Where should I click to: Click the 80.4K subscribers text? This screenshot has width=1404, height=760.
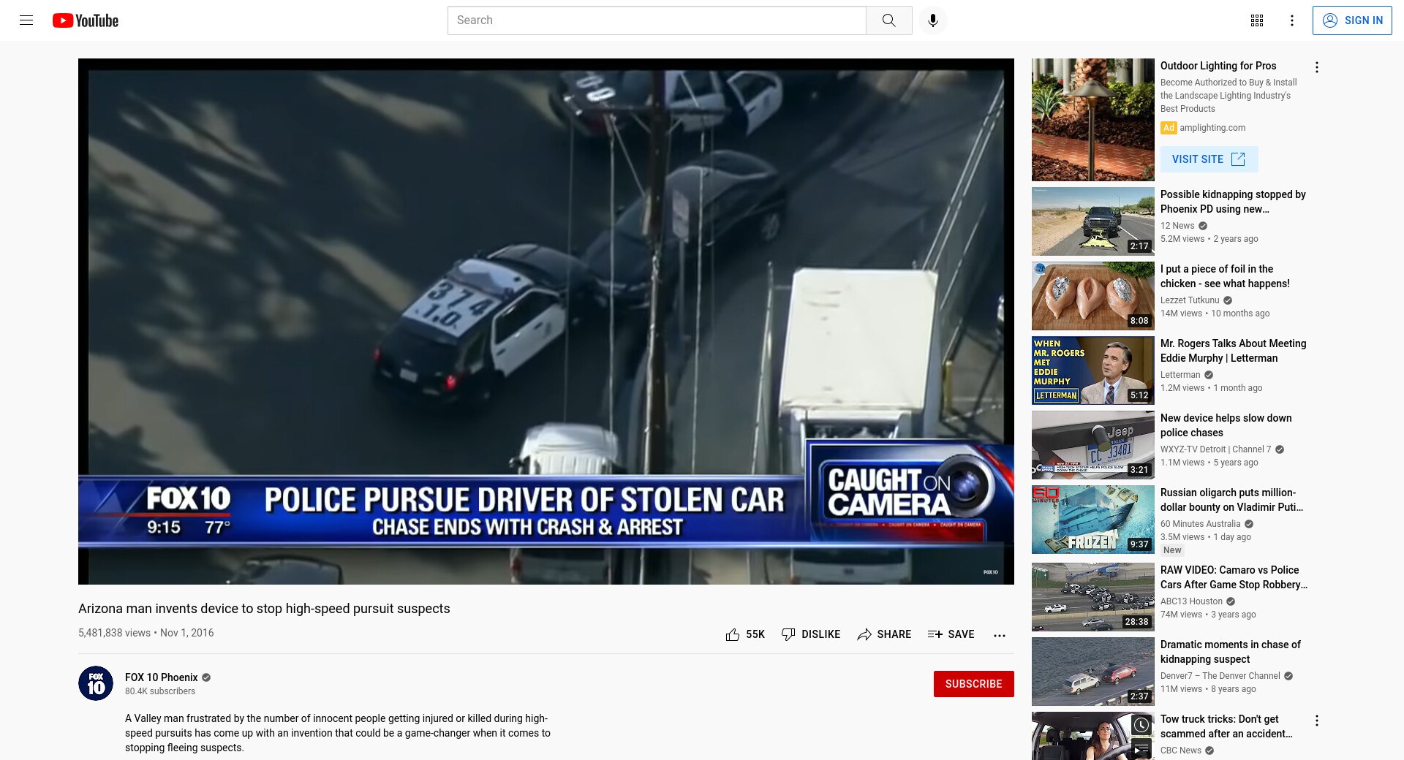(160, 691)
